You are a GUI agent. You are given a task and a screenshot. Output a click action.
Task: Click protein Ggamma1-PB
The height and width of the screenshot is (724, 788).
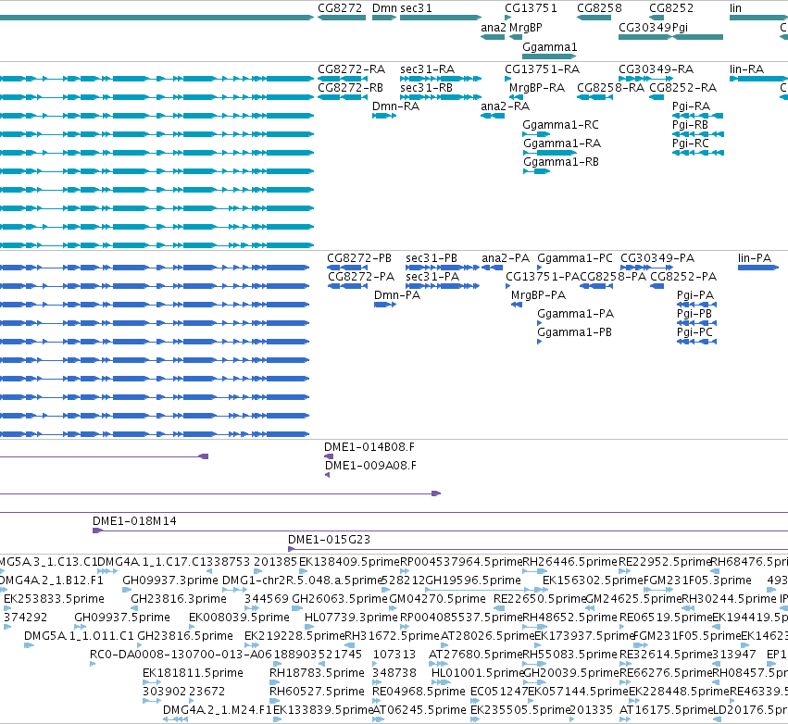[575, 332]
